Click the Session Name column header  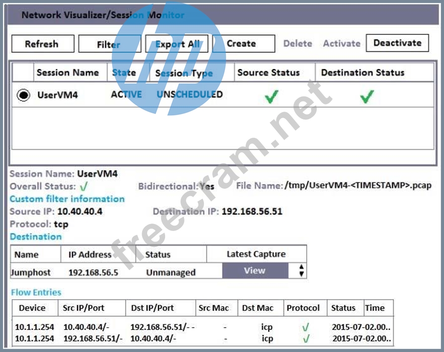coord(68,73)
